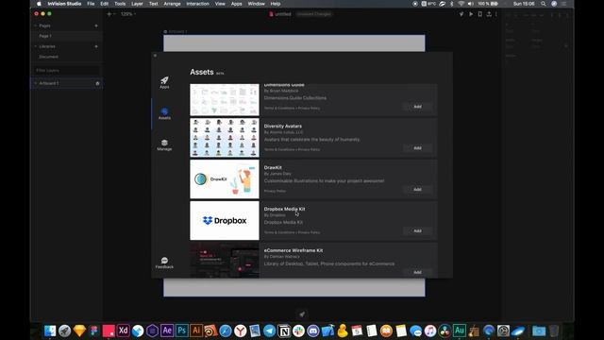Add a library with plus icon
The height and width of the screenshot is (340, 604).
coord(96,46)
